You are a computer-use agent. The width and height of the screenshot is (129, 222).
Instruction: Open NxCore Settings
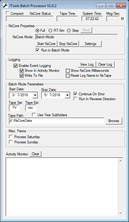[91, 44]
